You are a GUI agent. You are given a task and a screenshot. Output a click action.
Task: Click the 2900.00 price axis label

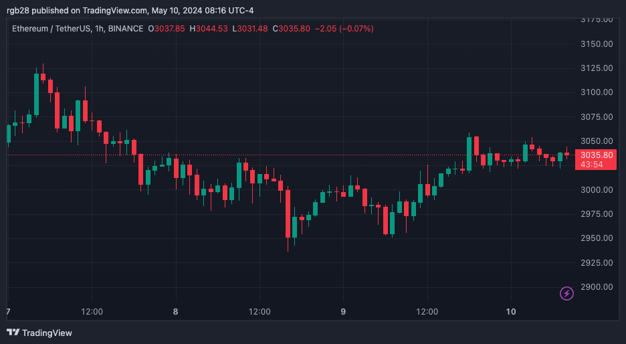(x=597, y=287)
